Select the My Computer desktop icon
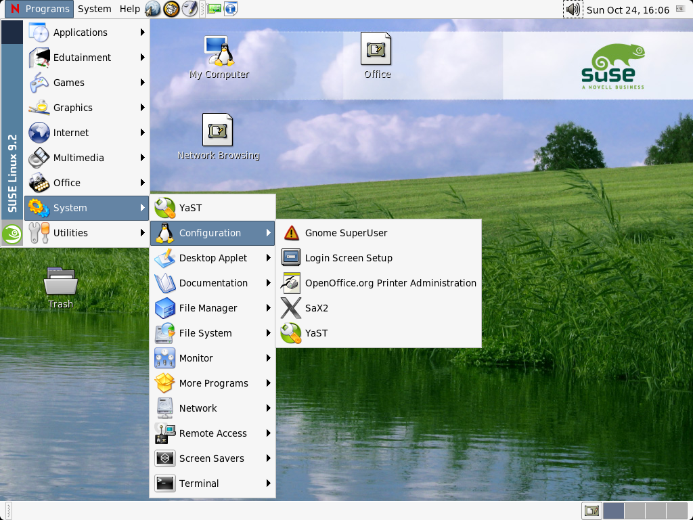693x520 pixels. 219,58
